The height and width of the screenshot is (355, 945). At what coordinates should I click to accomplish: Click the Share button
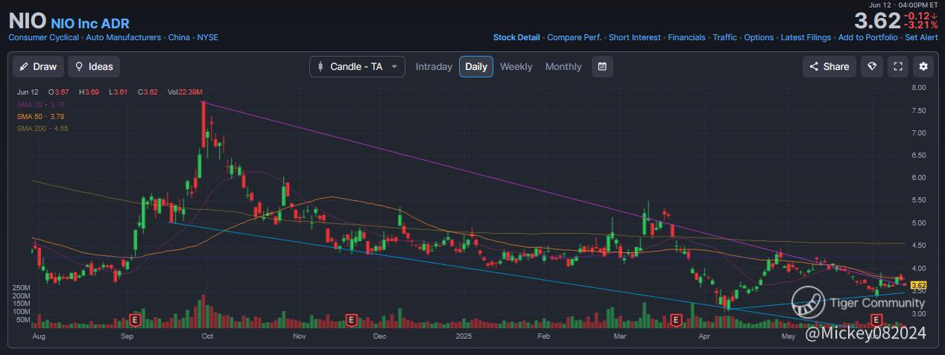[x=829, y=66]
